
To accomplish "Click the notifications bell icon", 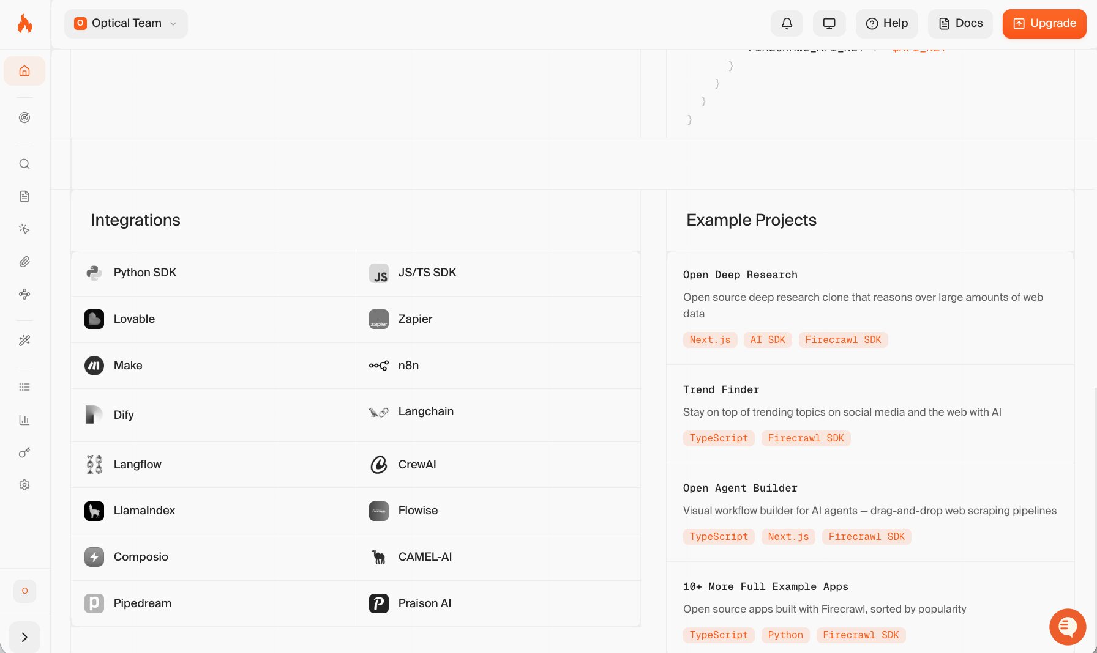I will point(787,24).
